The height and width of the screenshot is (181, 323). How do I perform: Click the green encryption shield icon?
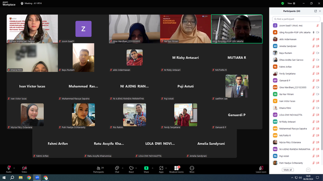(283, 4)
